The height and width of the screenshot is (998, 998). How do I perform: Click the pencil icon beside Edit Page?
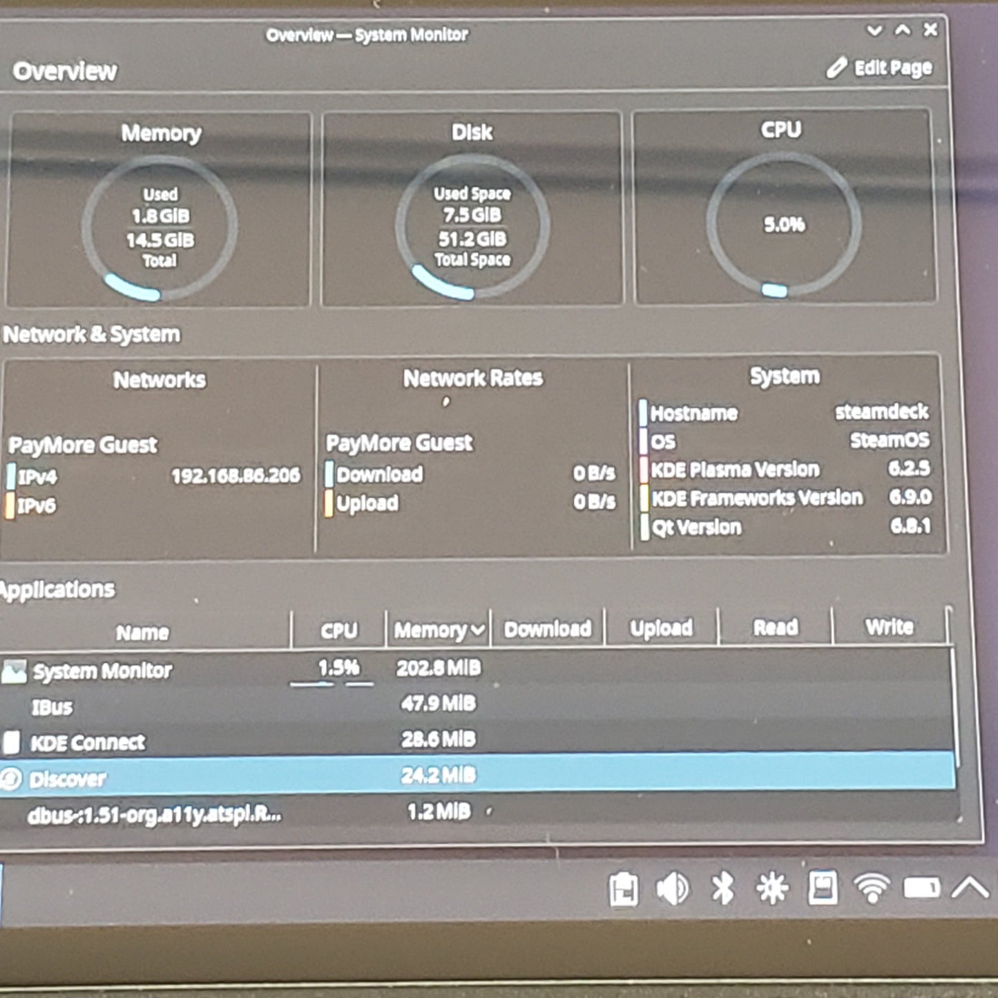click(x=836, y=68)
